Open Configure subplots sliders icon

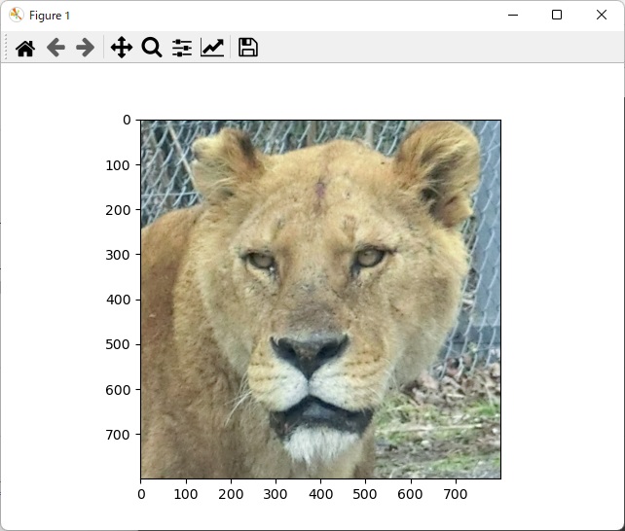[x=182, y=48]
